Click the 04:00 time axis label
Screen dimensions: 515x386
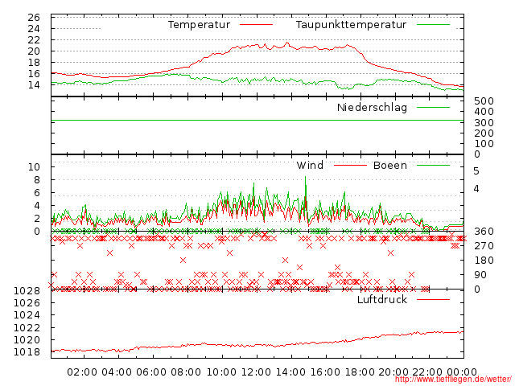click(117, 372)
